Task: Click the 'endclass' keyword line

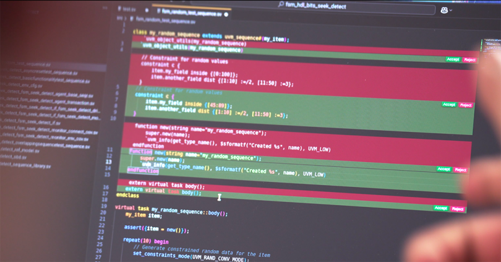Action: 127,195
